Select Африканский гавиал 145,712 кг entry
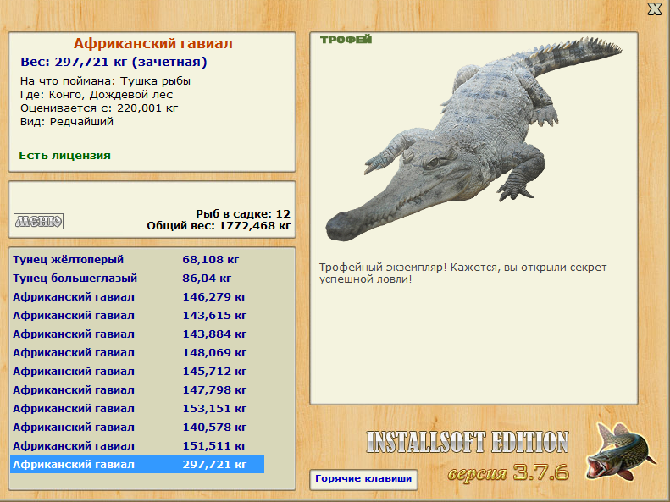The height and width of the screenshot is (502, 670). tap(137, 372)
